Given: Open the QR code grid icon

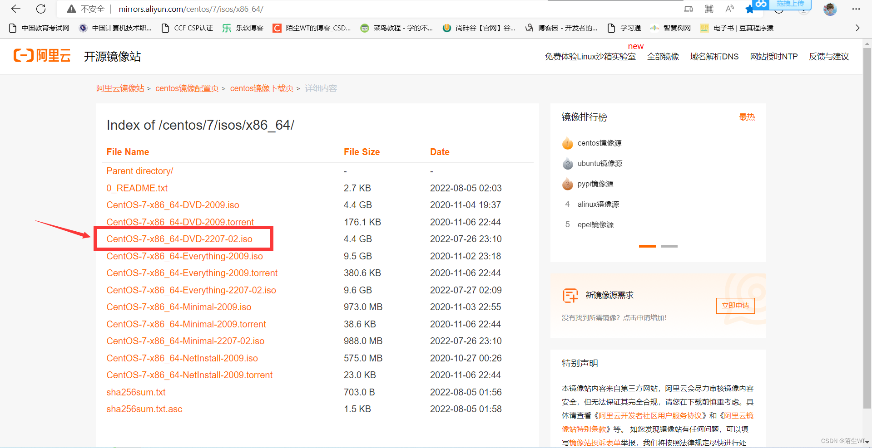Looking at the screenshot, I should coord(709,9).
